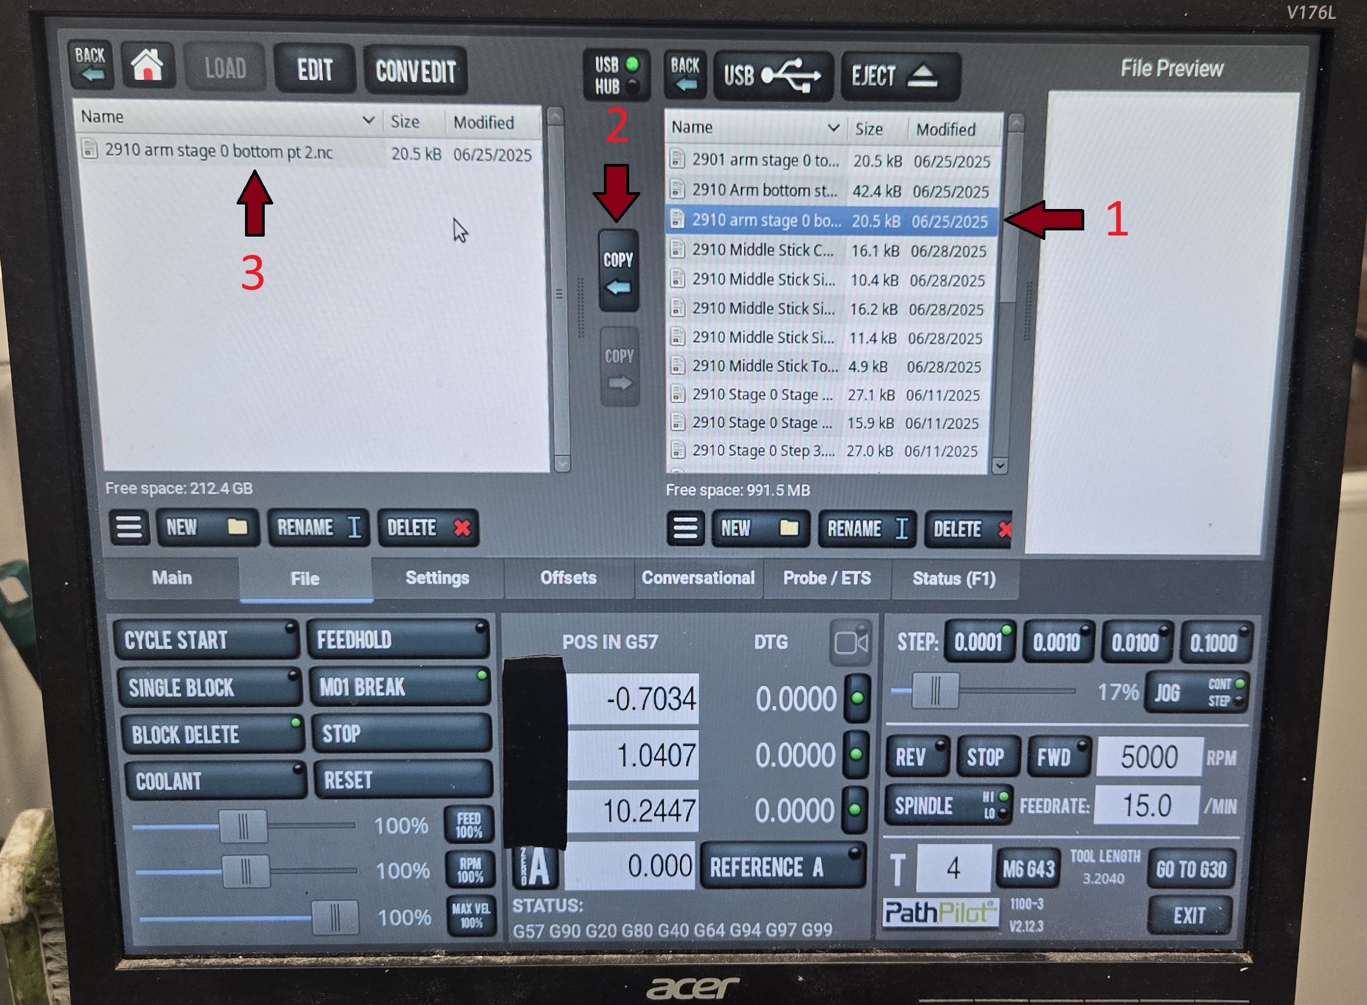Click Name column sort arrow in left pane
The height and width of the screenshot is (1005, 1367).
point(368,120)
